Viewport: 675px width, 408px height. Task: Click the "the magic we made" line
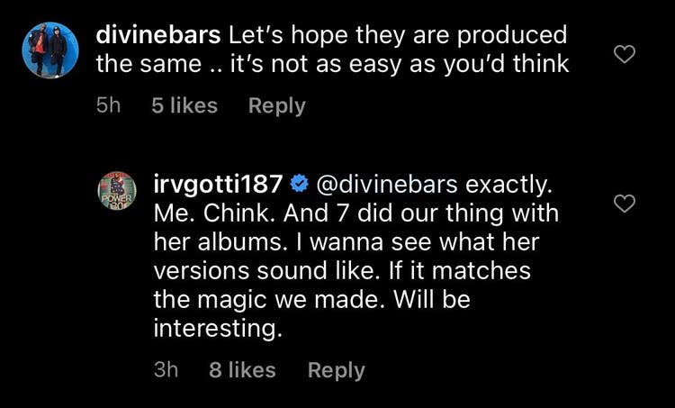[311, 300]
